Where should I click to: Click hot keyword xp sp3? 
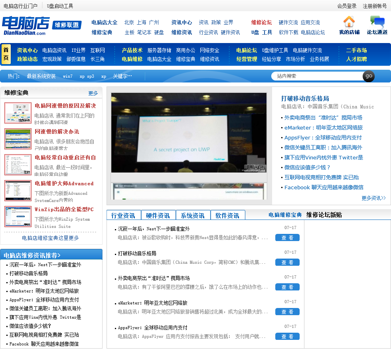click(x=87, y=76)
